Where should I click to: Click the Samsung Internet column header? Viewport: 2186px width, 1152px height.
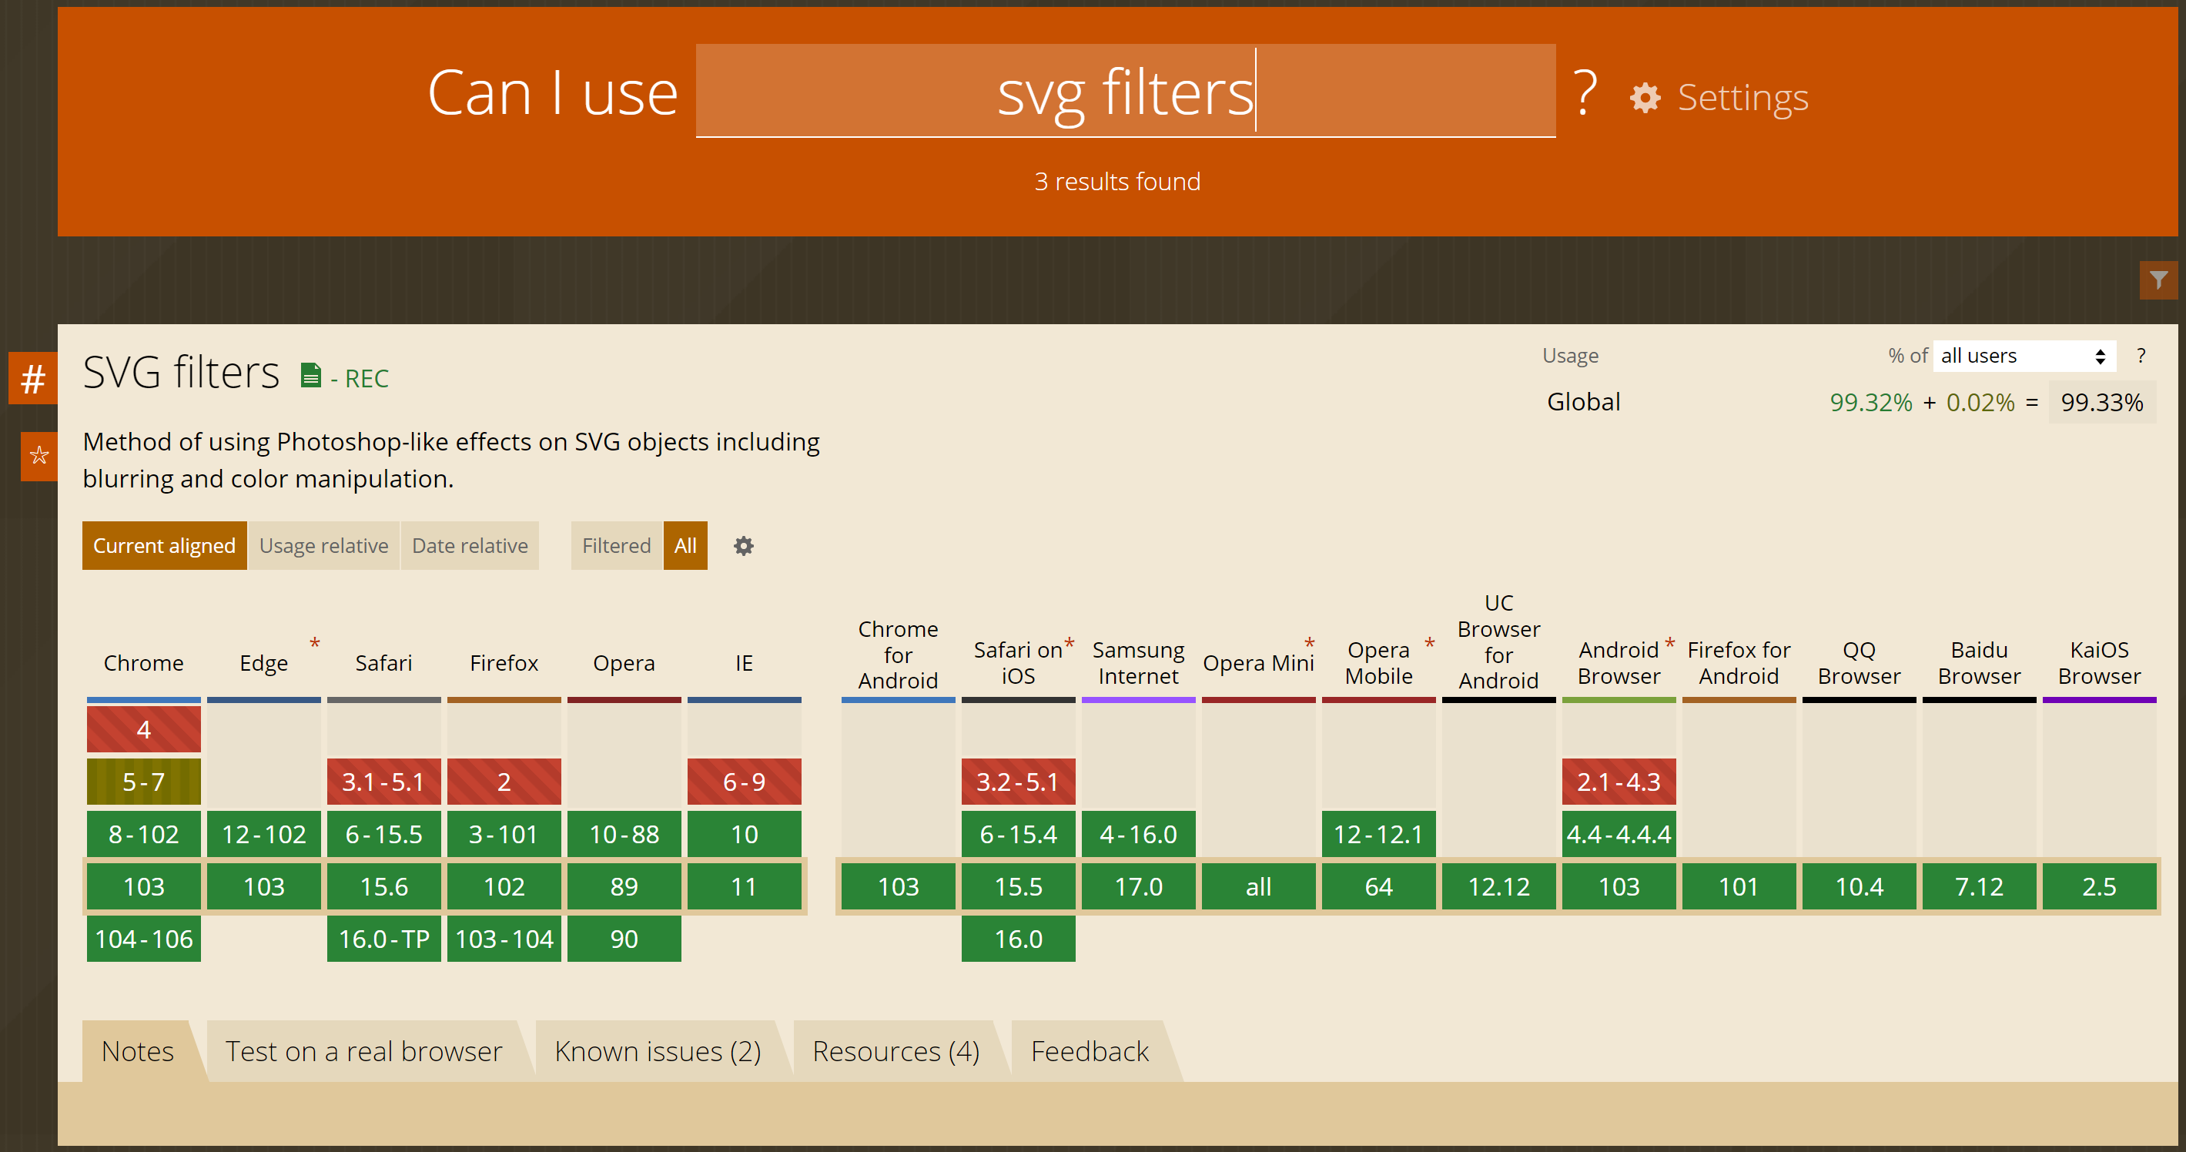(x=1138, y=663)
